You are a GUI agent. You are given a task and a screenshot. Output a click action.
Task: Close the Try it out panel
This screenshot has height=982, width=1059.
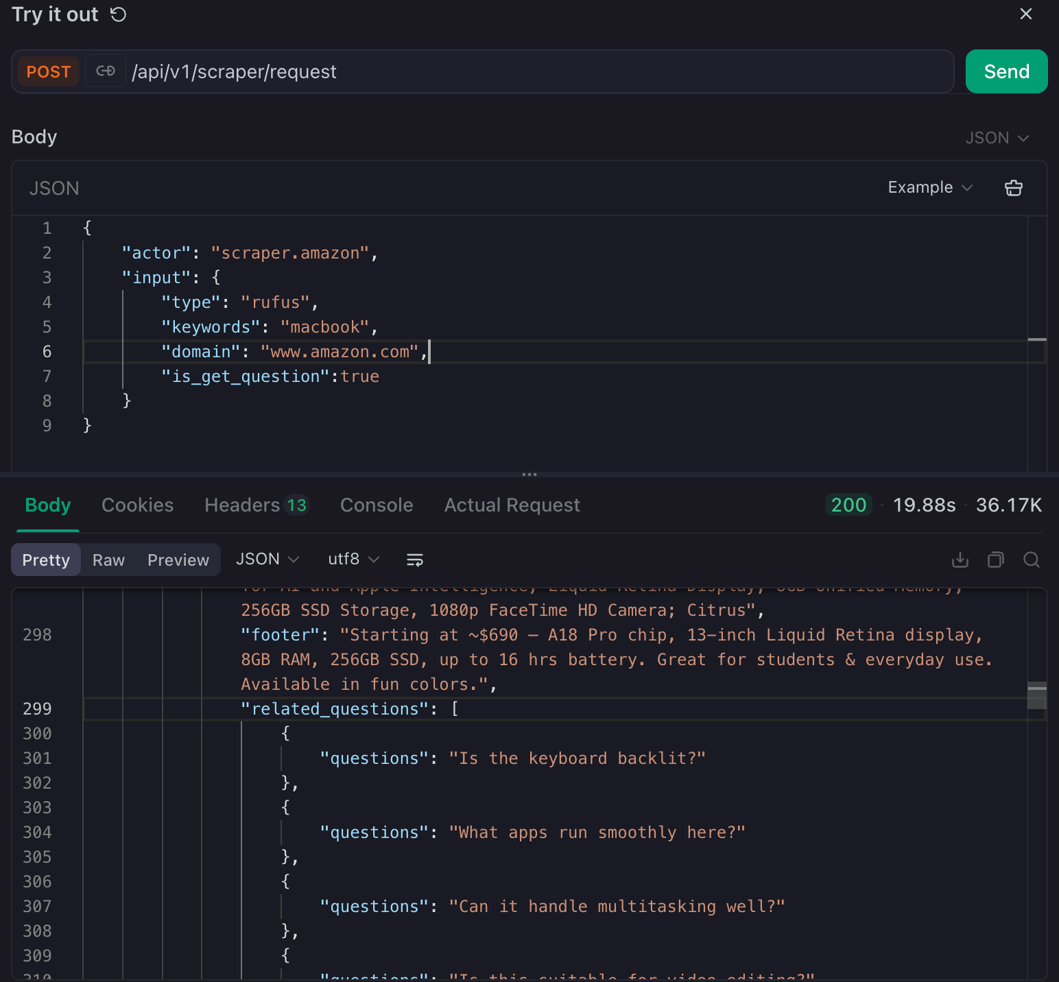click(1025, 14)
